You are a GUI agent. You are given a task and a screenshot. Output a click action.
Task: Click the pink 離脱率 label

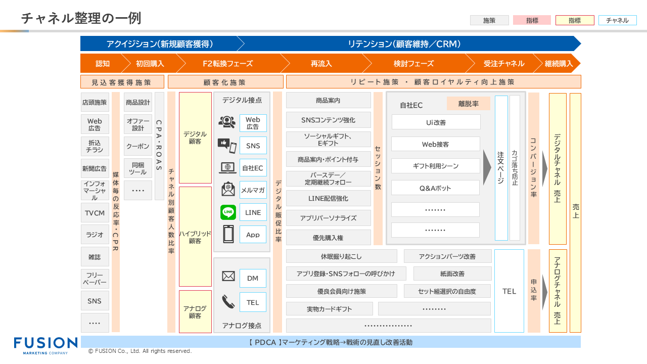468,104
